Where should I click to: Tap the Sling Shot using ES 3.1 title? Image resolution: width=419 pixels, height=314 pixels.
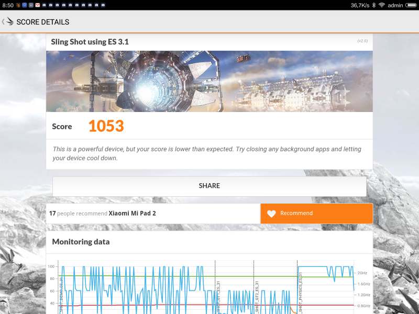[x=90, y=42]
